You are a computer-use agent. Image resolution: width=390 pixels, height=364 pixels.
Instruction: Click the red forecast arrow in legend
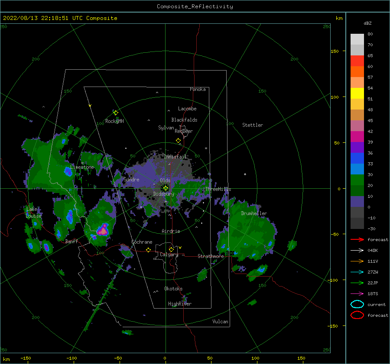[357, 239]
